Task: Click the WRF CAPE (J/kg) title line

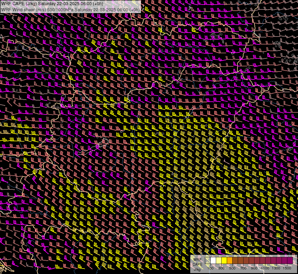Action: pos(52,4)
